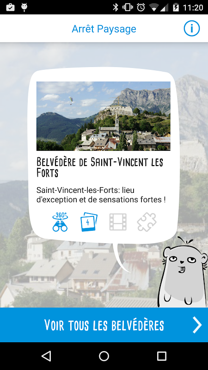The width and height of the screenshot is (208, 370).
Task: Tap the Android debug icon in status bar
Action: tap(24, 7)
